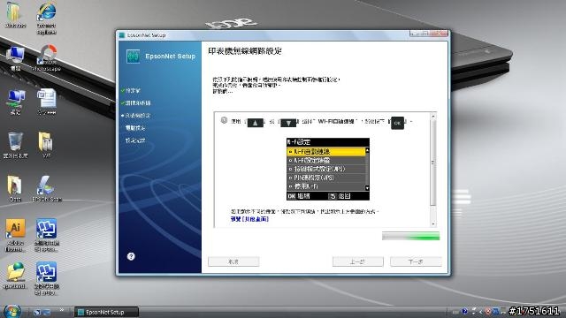Click the 停用Wi-Fi row in LCD image

point(326,186)
